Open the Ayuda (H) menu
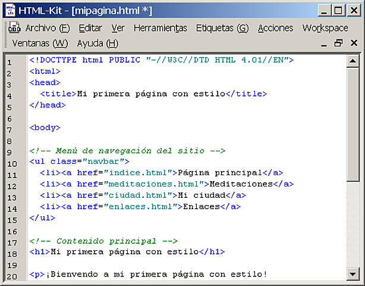 (x=97, y=43)
